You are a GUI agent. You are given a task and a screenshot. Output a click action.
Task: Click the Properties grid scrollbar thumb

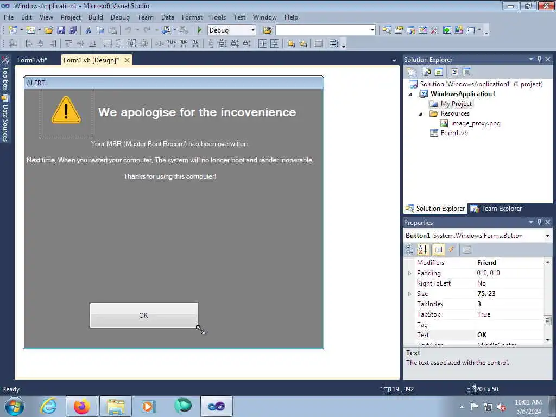(x=547, y=320)
